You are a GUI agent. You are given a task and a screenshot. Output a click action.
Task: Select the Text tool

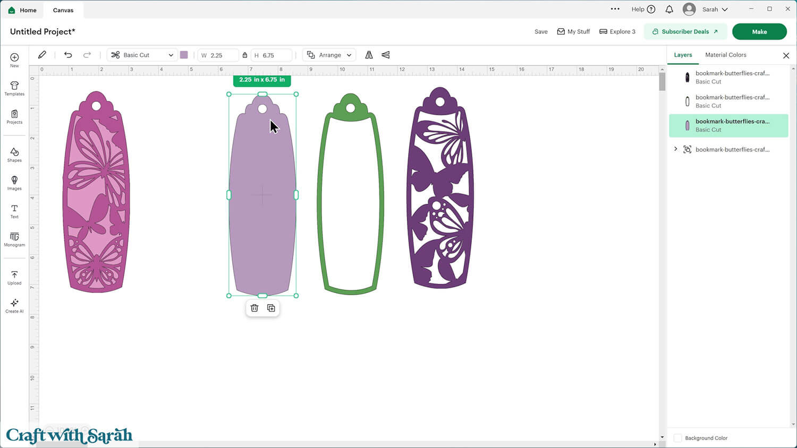point(14,211)
